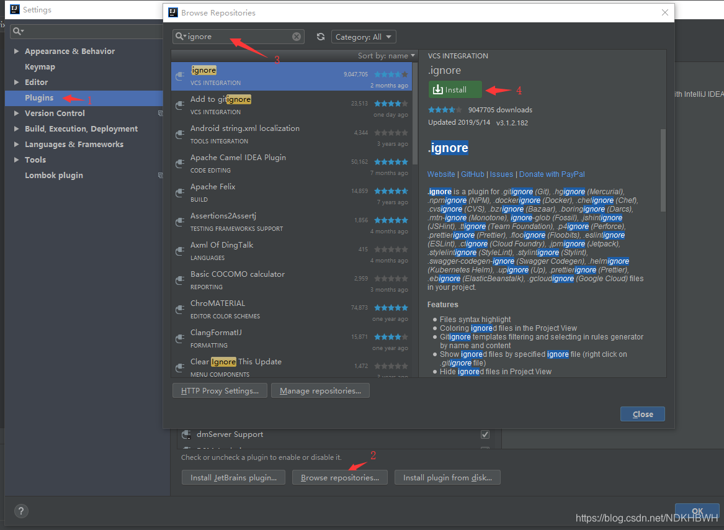The height and width of the screenshot is (530, 724).
Task: Select the ChroMATERIAL plugin row
Action: coord(292,310)
